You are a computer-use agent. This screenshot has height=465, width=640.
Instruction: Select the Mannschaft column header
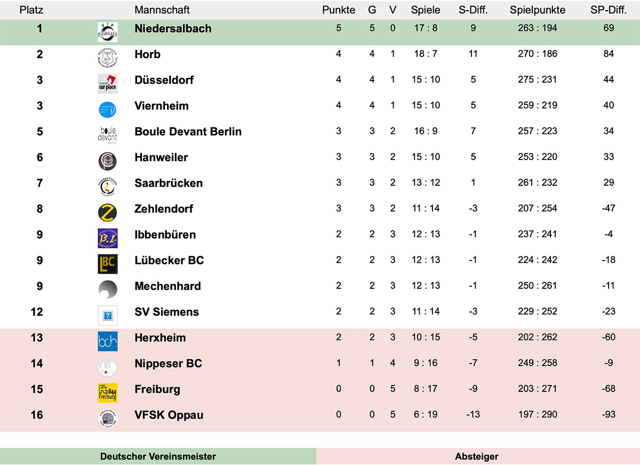click(162, 10)
